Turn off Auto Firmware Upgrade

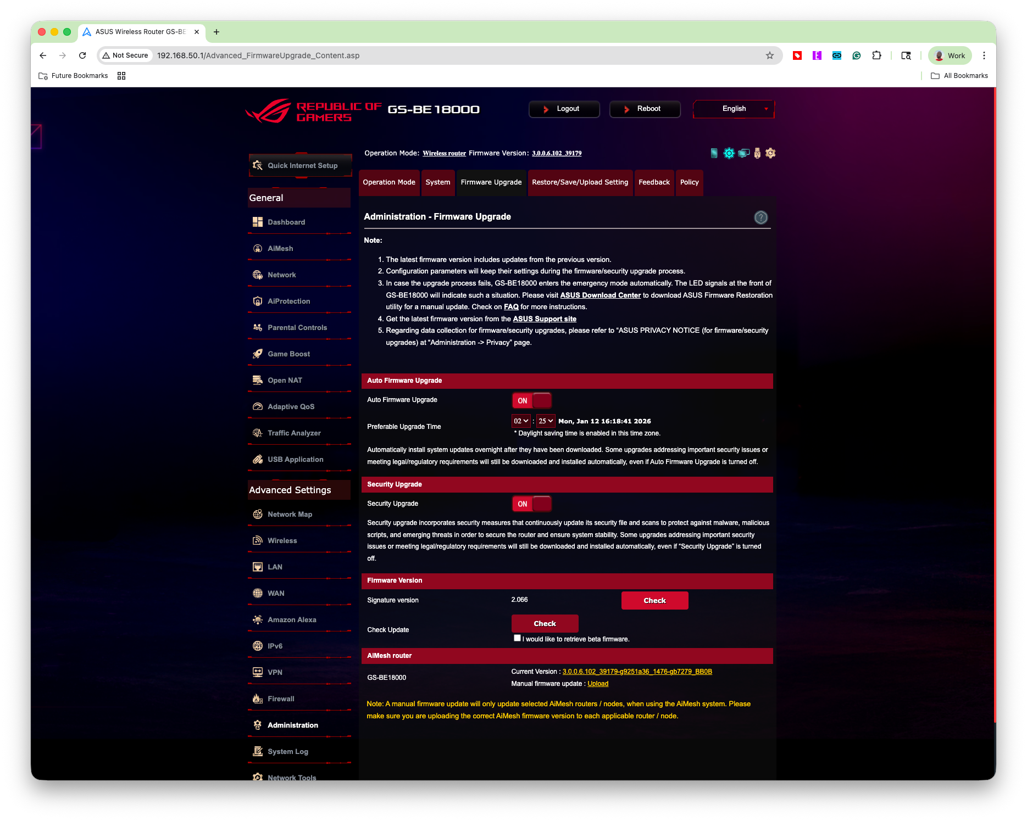click(x=531, y=400)
